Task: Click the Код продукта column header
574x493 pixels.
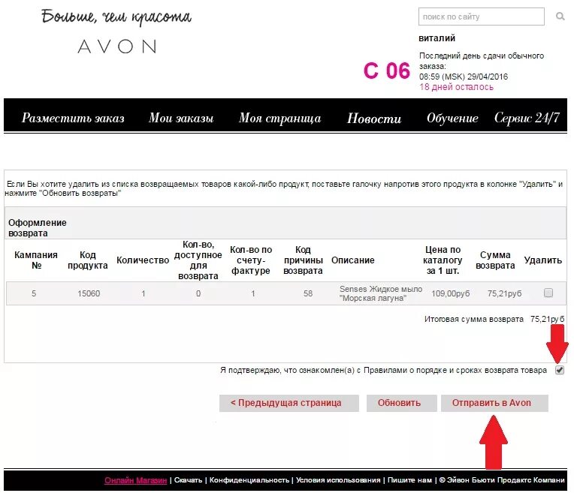Action: coord(87,260)
